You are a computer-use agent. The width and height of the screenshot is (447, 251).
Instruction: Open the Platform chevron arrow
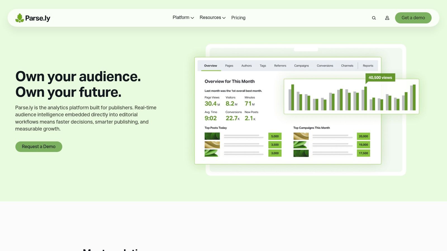(x=192, y=18)
